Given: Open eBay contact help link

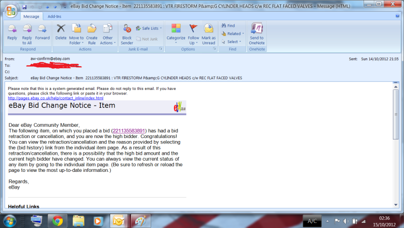Looking at the screenshot, I should tap(56, 98).
